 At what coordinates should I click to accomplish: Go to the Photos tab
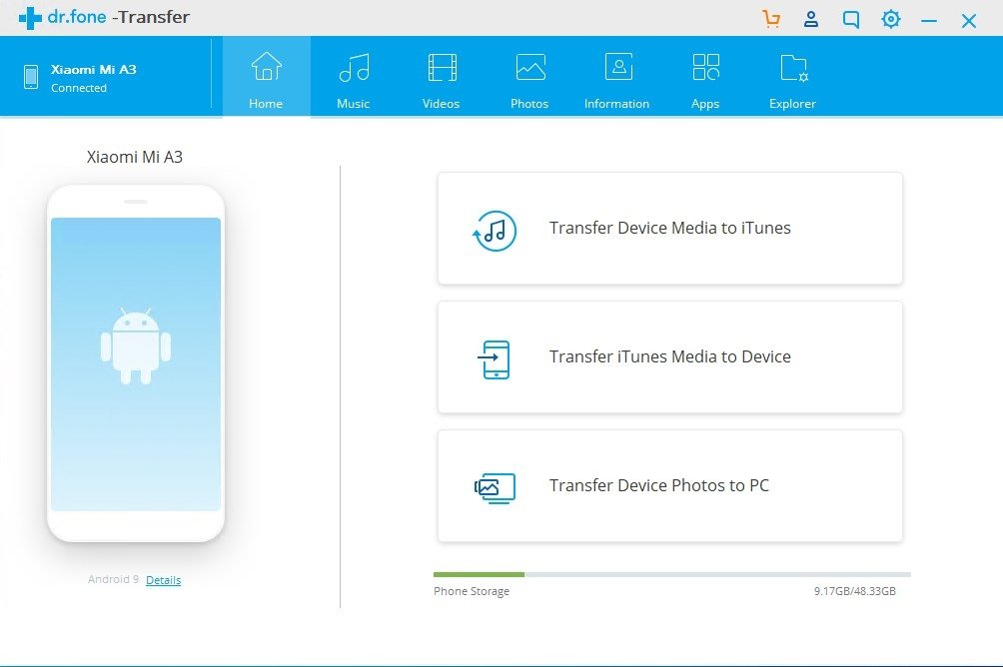(529, 79)
